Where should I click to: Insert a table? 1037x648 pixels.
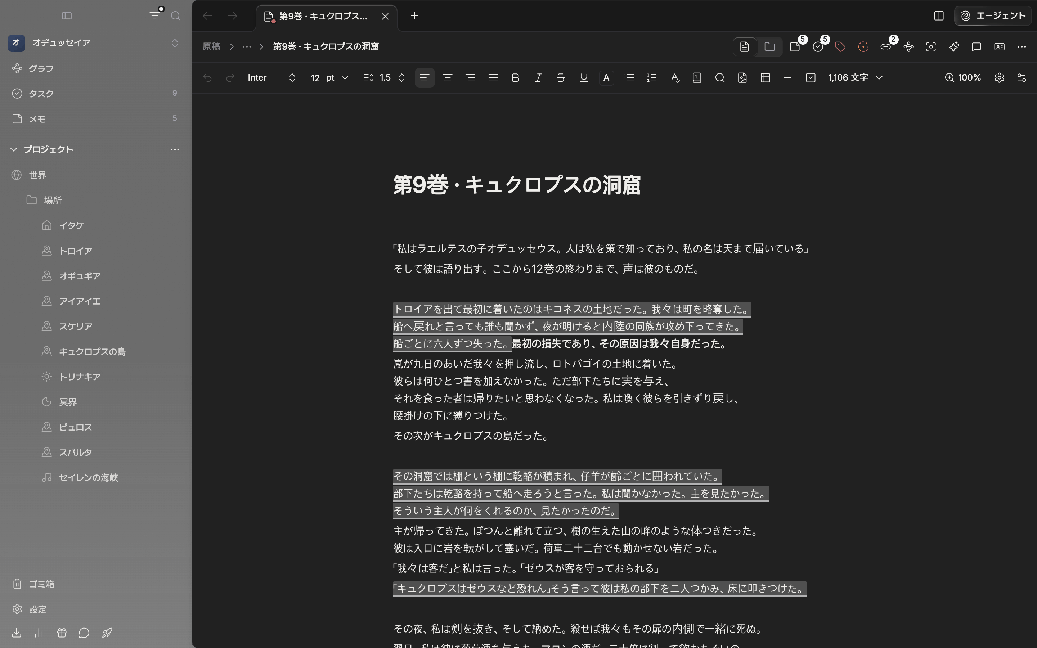(x=765, y=77)
